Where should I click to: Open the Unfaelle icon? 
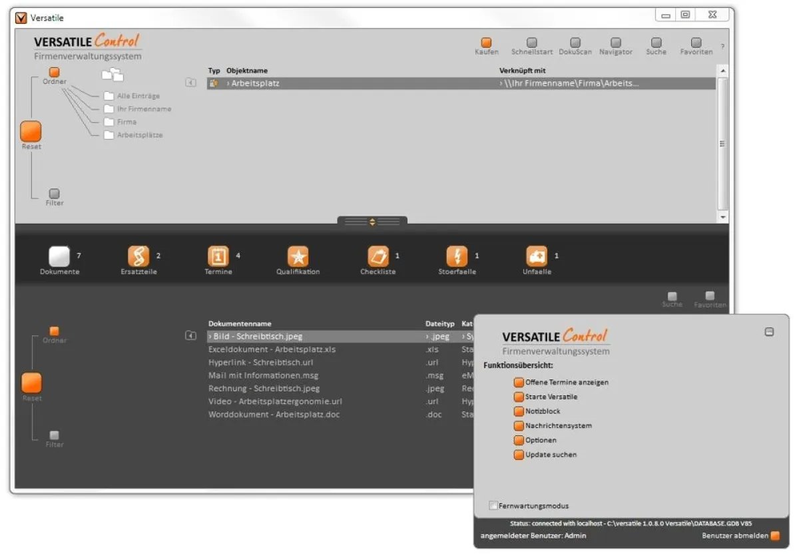tap(537, 257)
